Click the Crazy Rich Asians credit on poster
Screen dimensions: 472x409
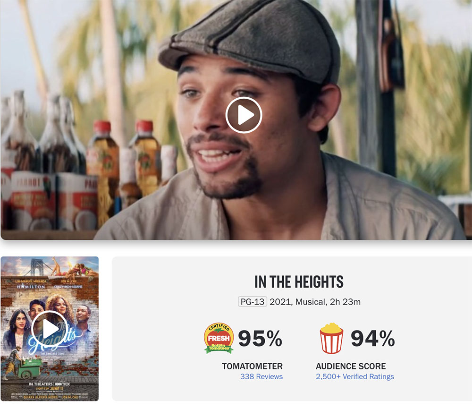pyautogui.click(x=68, y=286)
